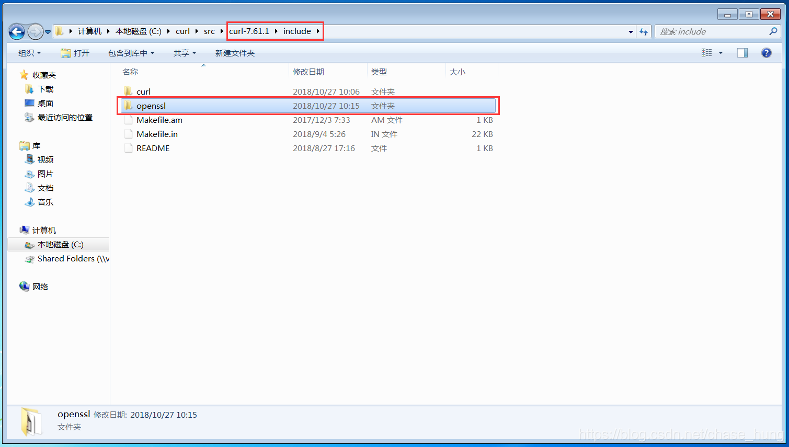Select the openssl folder icon
Viewport: 789px width, 447px height.
(x=128, y=106)
